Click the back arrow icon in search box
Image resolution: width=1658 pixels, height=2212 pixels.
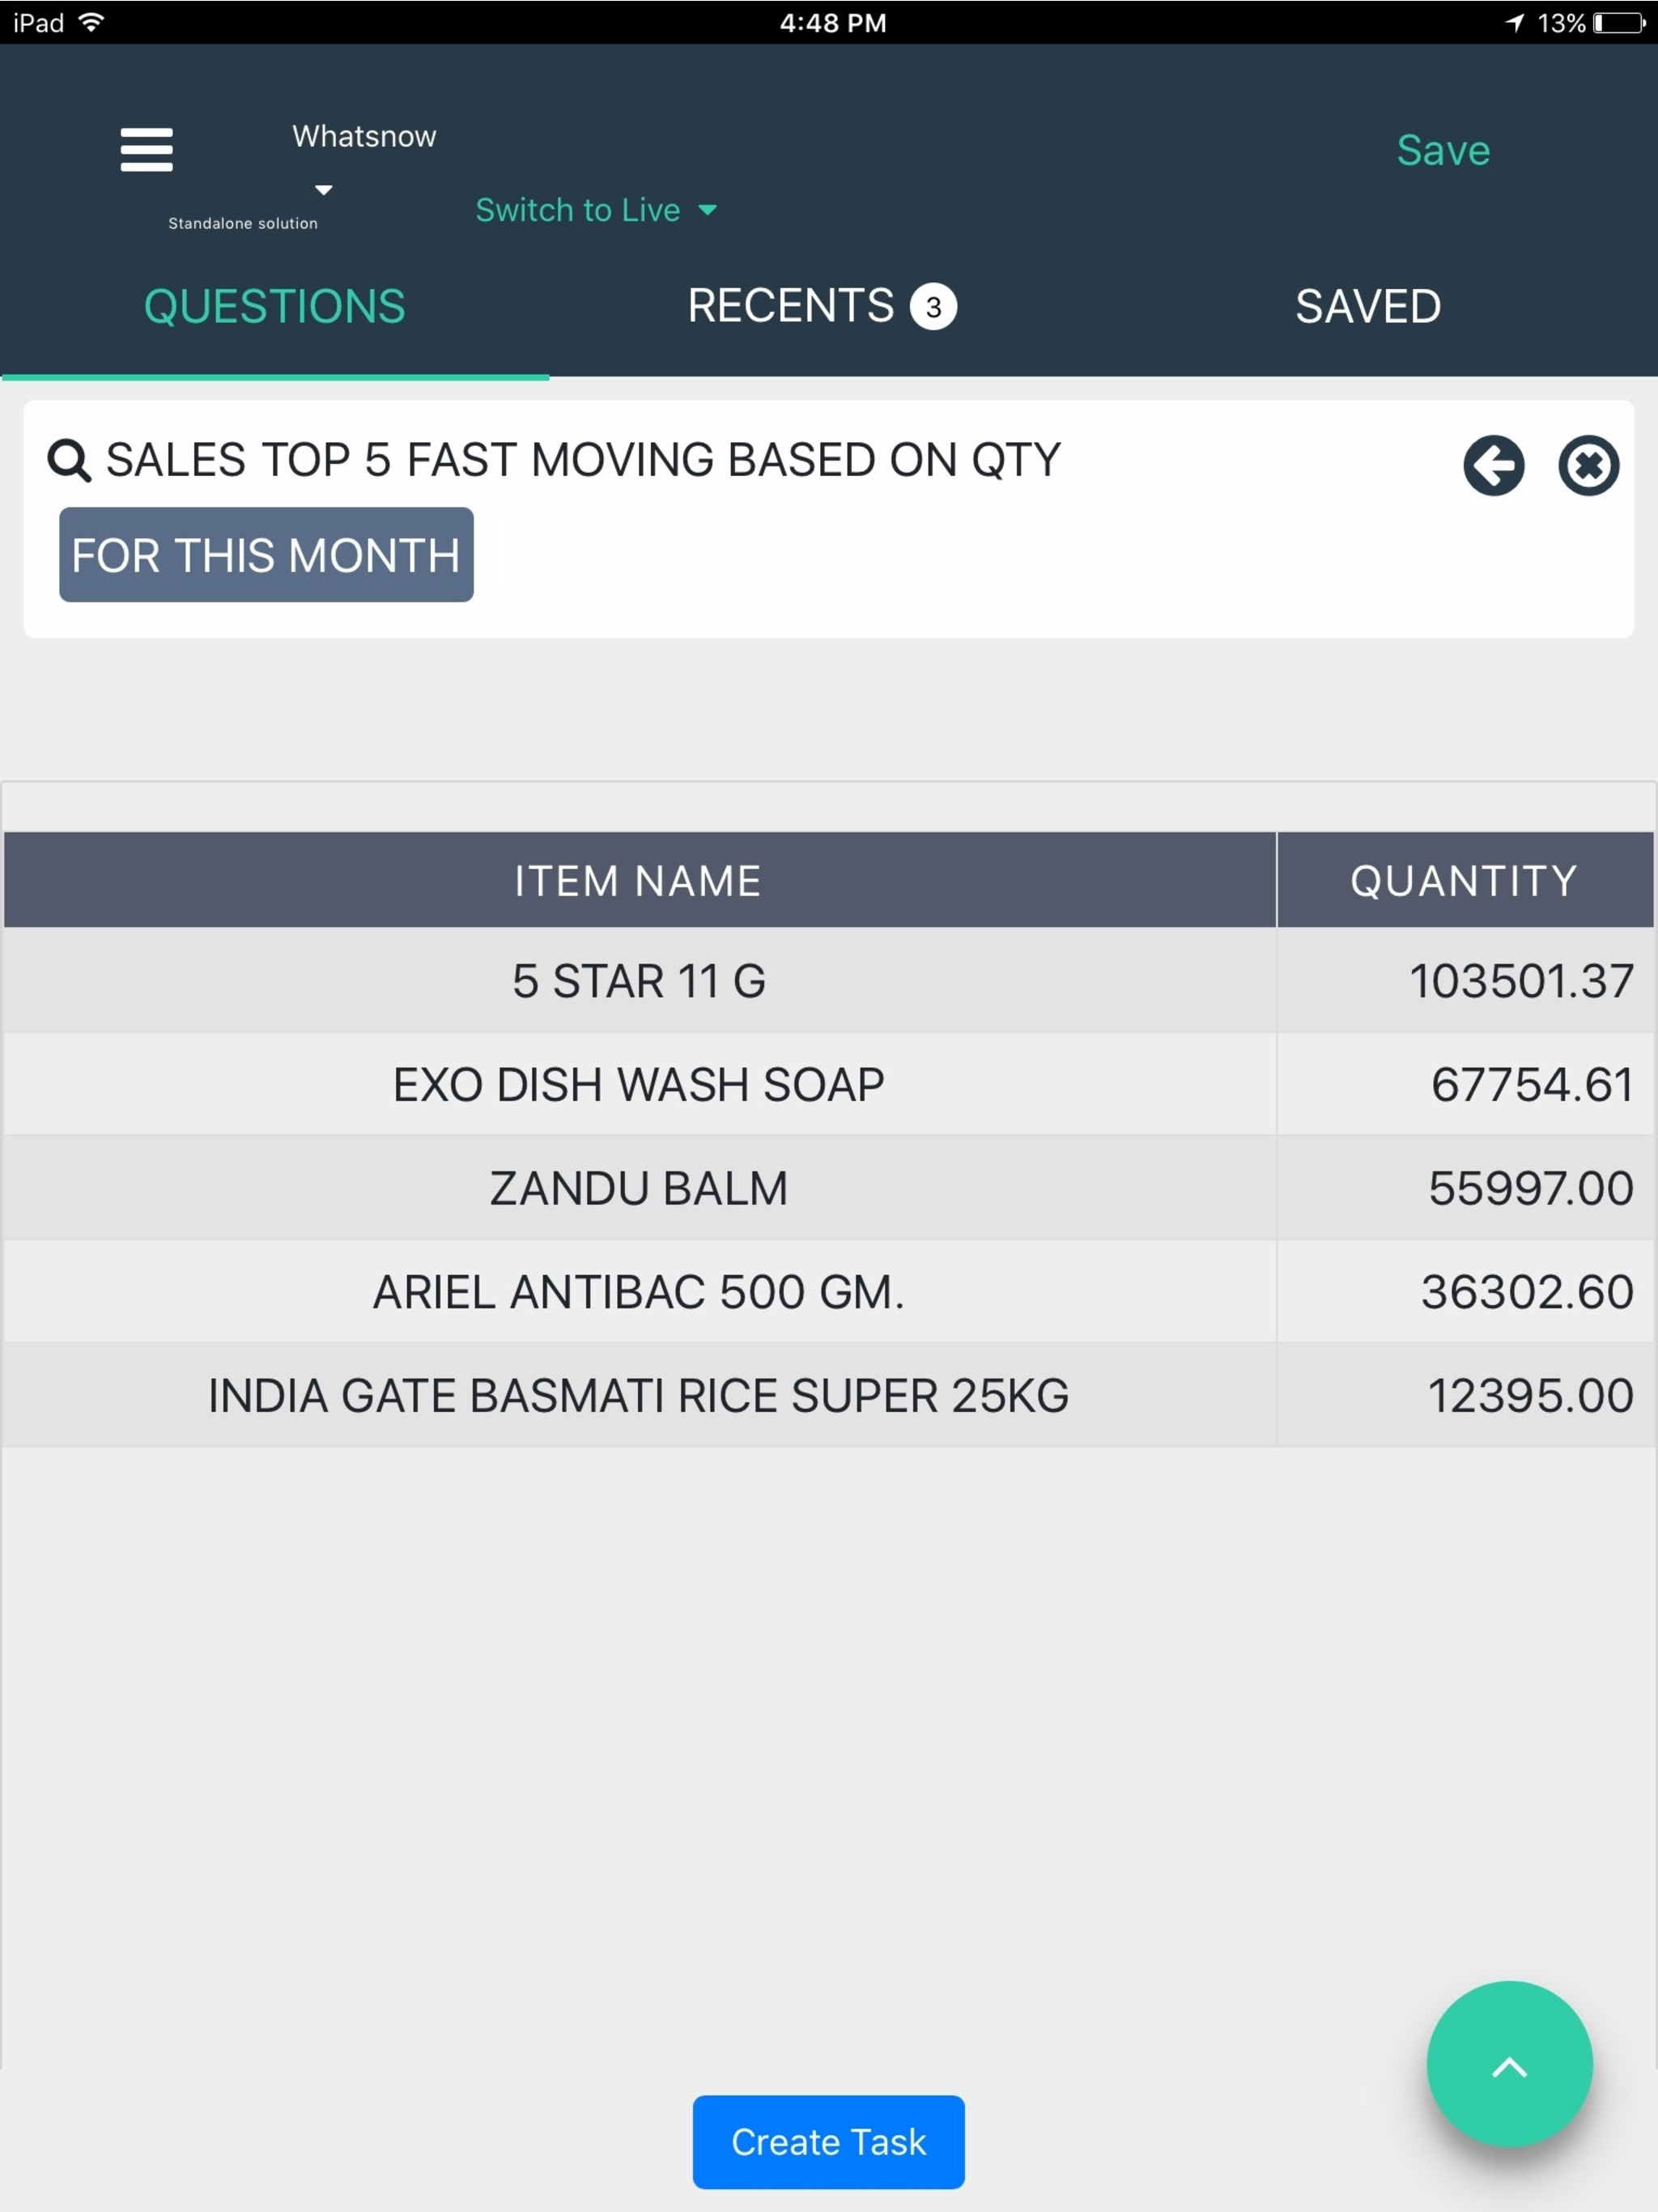tap(1493, 466)
